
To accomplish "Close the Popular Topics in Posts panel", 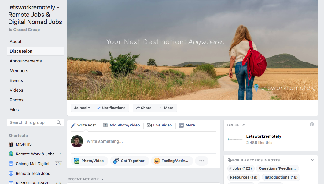I will (312, 160).
